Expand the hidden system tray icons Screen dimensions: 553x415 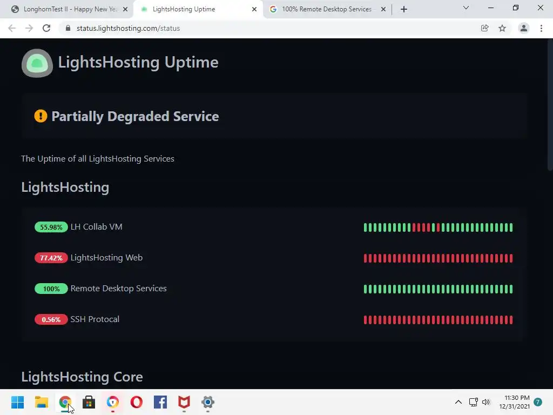(x=458, y=402)
